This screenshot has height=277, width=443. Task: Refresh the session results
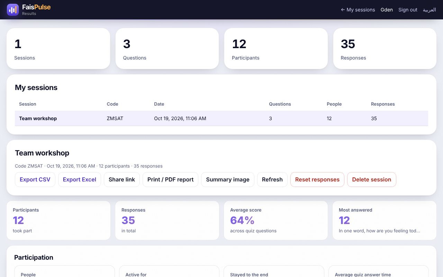pos(272,179)
